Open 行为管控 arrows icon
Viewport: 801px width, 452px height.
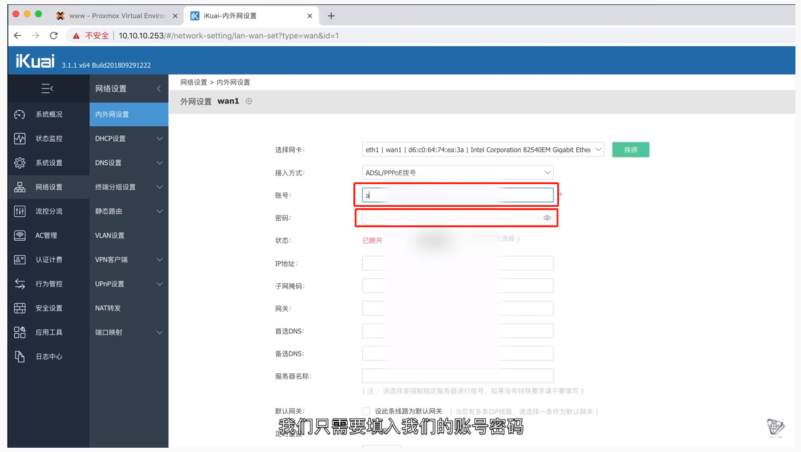tap(20, 284)
